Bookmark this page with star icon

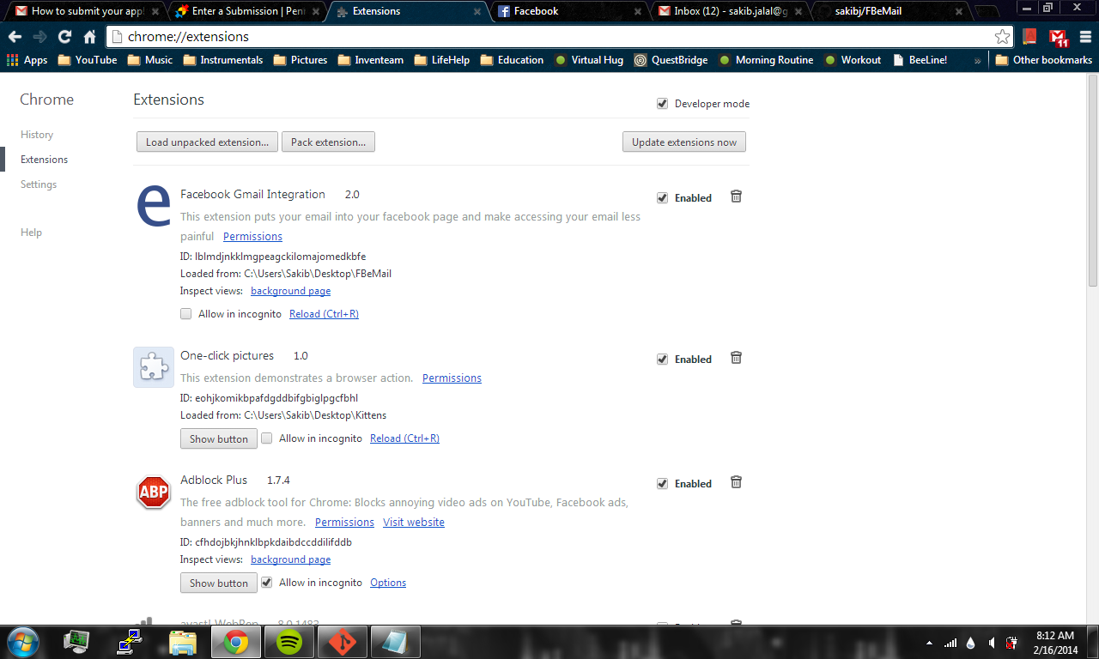tap(1002, 37)
